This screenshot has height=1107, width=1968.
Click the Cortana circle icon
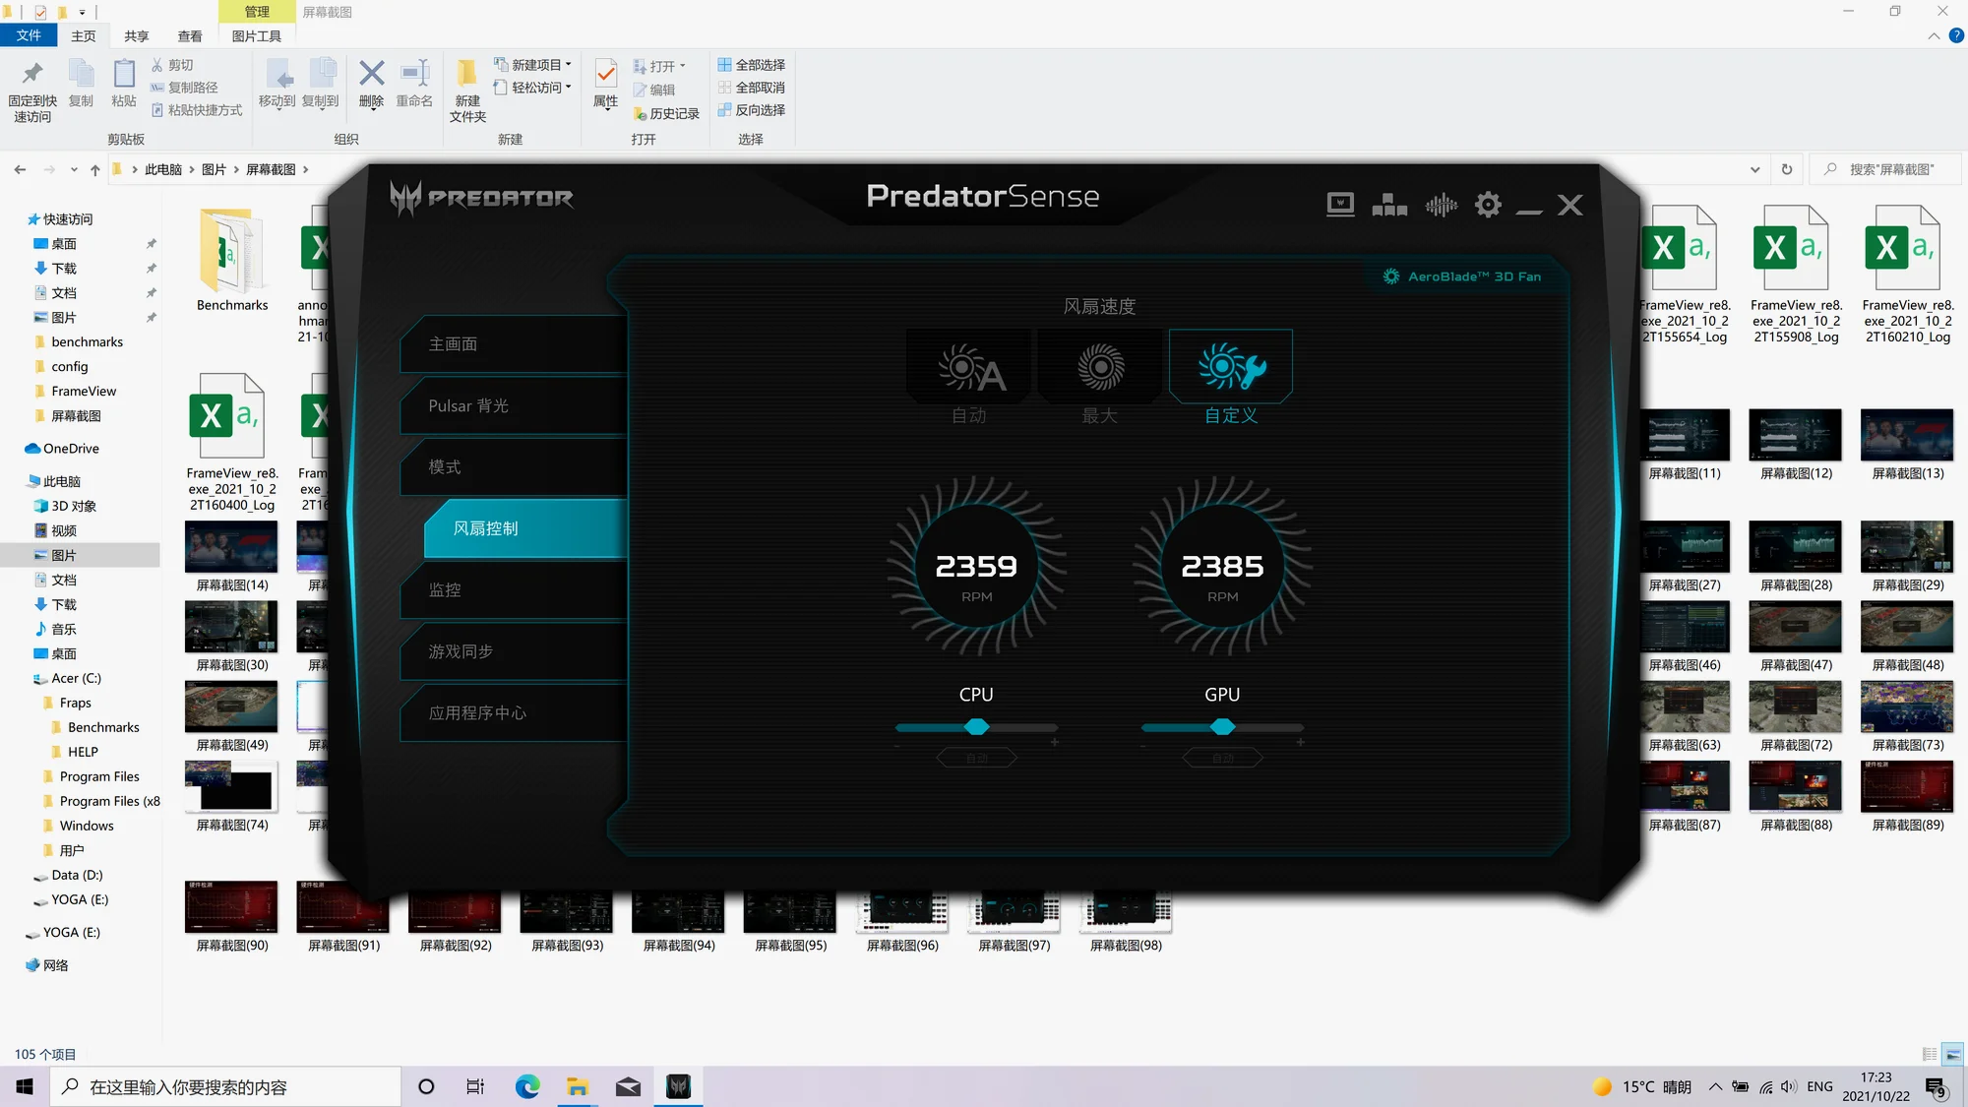tap(426, 1086)
